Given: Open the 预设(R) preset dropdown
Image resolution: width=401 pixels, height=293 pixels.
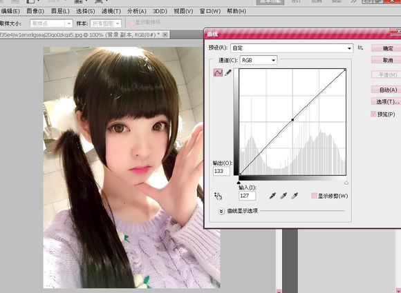Looking at the screenshot, I should 292,48.
